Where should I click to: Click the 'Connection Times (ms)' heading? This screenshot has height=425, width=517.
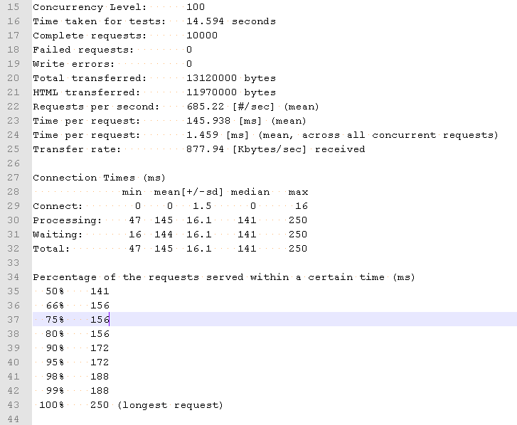(99, 178)
